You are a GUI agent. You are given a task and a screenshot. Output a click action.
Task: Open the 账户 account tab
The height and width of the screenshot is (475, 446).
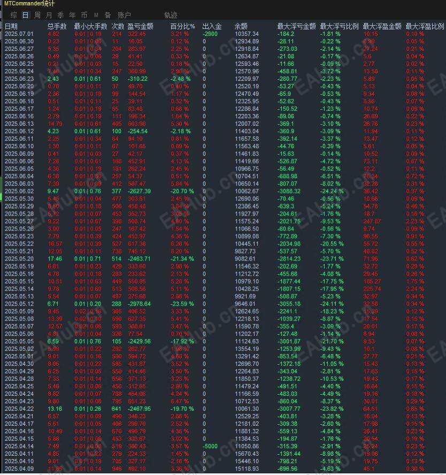click(124, 15)
